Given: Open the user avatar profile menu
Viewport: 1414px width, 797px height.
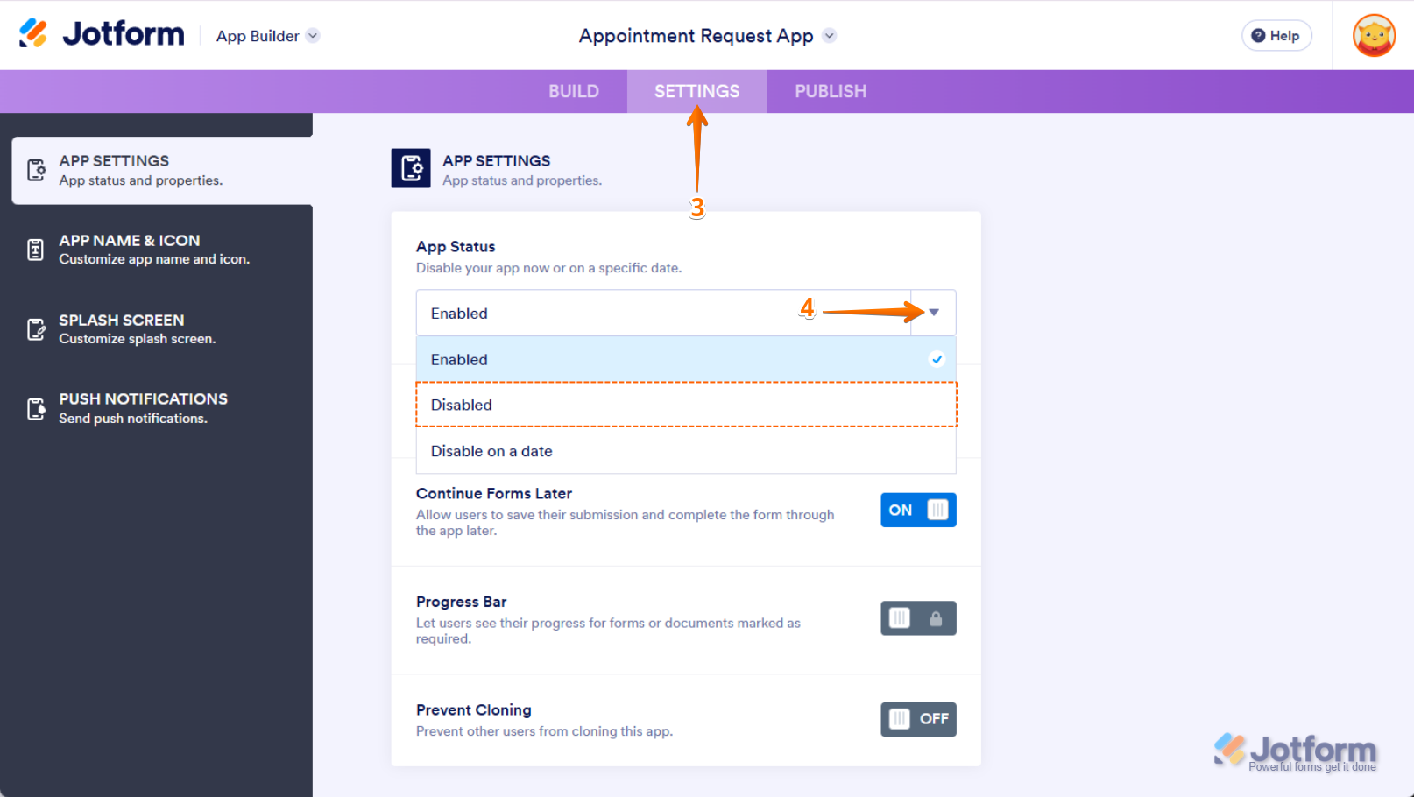Looking at the screenshot, I should pyautogui.click(x=1373, y=36).
